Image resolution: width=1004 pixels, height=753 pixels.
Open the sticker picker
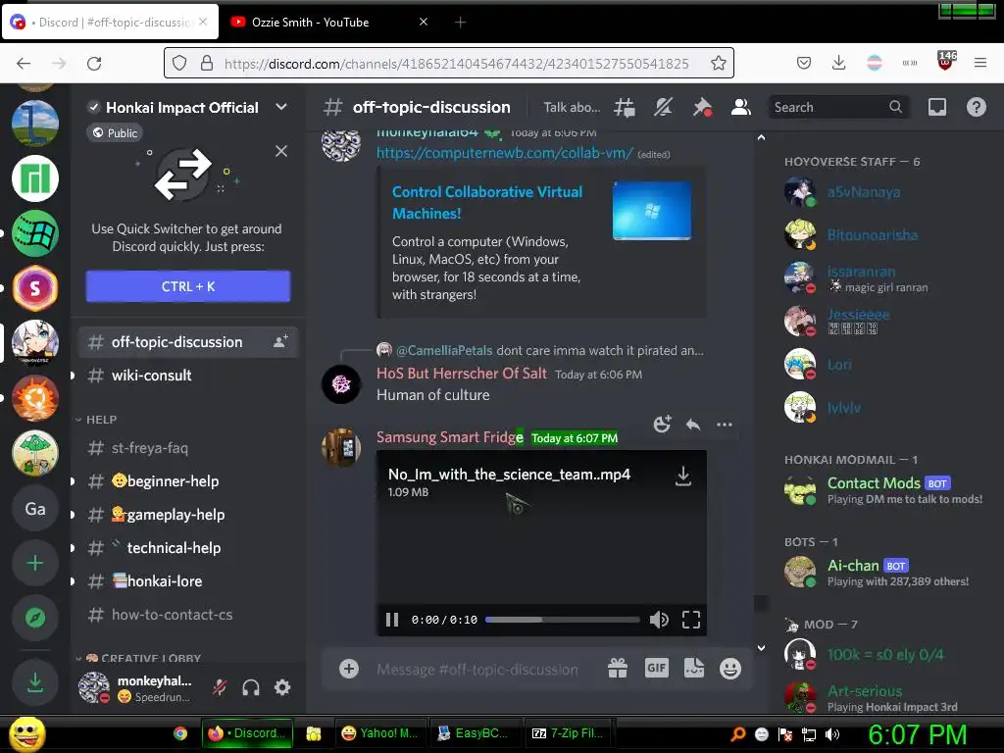coord(694,669)
